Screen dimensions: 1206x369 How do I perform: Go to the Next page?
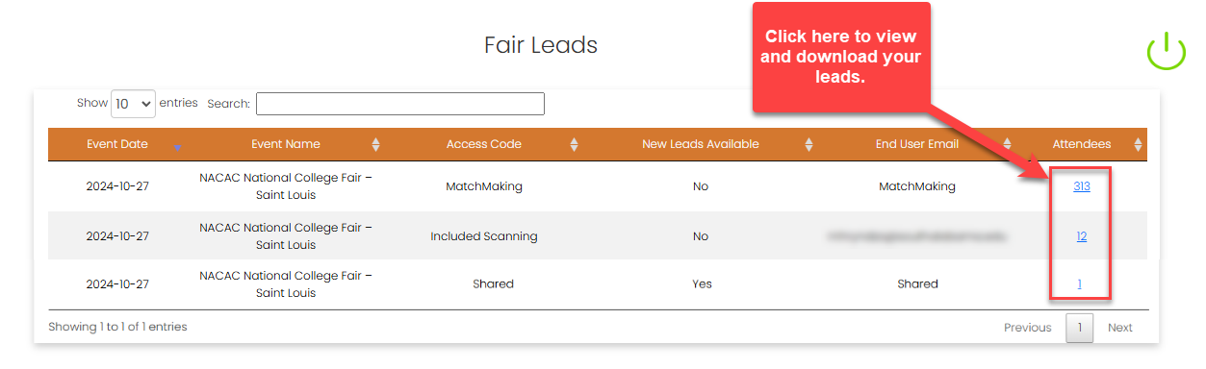(1120, 328)
